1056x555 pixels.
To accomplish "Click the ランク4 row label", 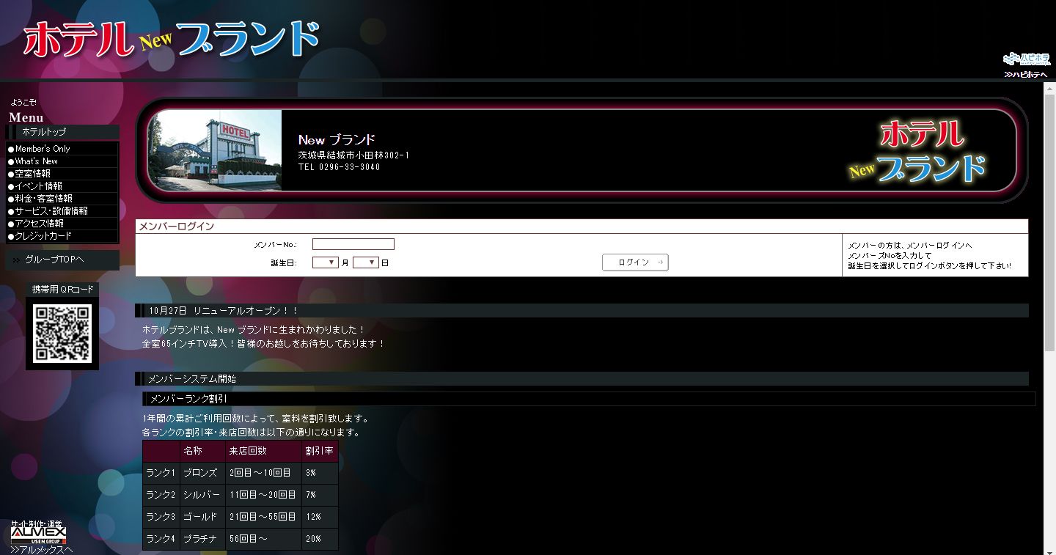I will pos(161,540).
